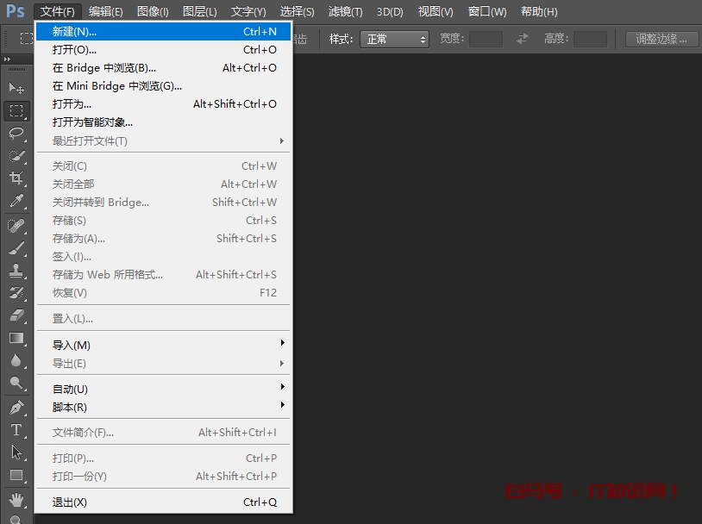
Task: Open the 滤镜 Filter menu
Action: 344,11
